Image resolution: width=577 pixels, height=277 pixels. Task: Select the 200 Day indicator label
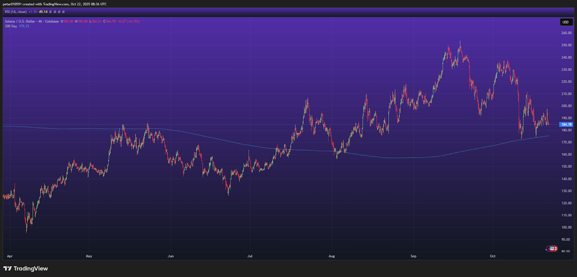[x=11, y=26]
